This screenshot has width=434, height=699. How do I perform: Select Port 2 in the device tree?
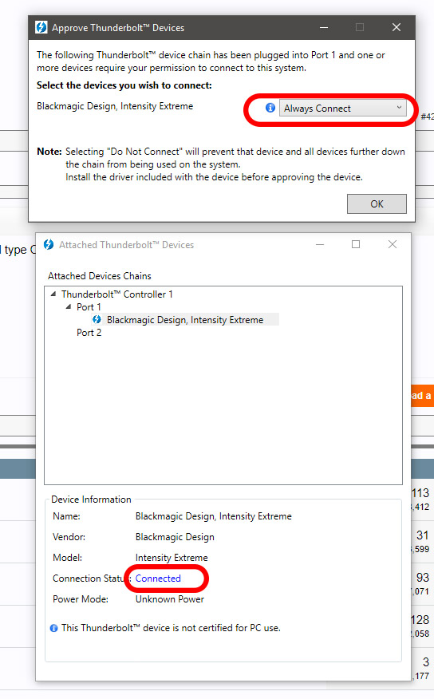point(89,333)
